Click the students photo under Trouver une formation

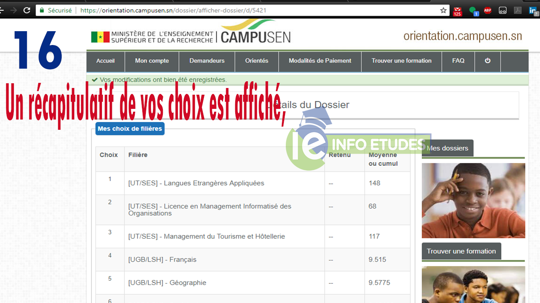(x=474, y=284)
